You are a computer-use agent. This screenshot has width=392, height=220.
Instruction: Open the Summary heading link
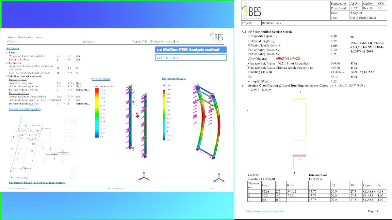pyautogui.click(x=13, y=48)
